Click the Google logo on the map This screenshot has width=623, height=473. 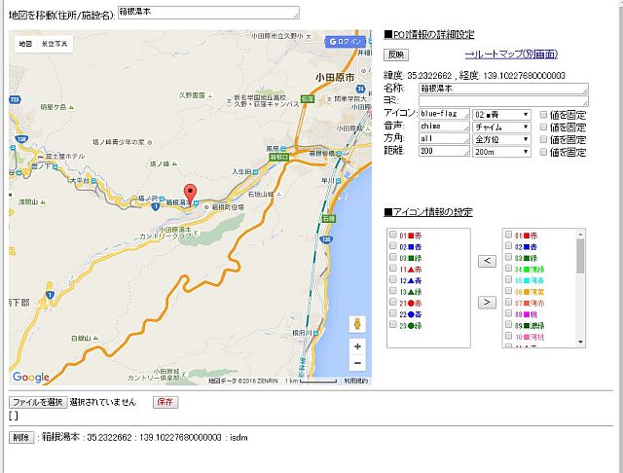[31, 377]
